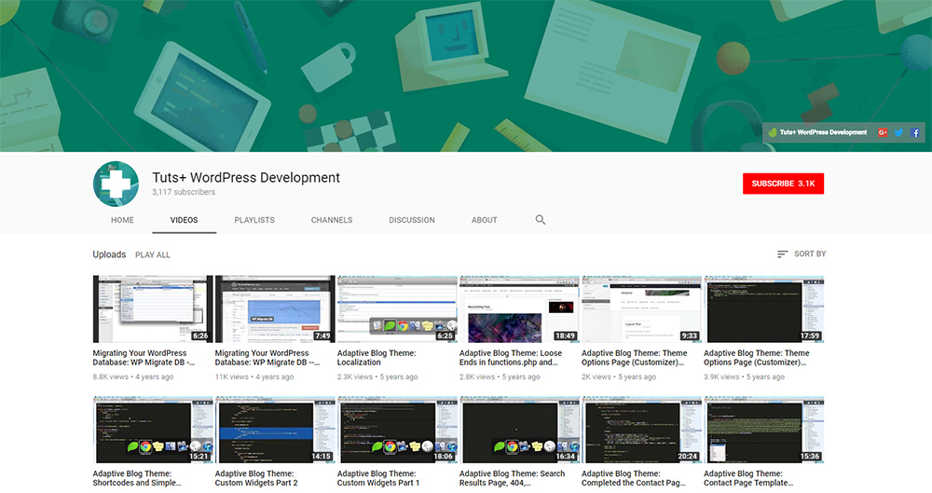Screen dimensions: 932x493
Task: Click the Completed the Contact Page title
Action: tap(634, 478)
